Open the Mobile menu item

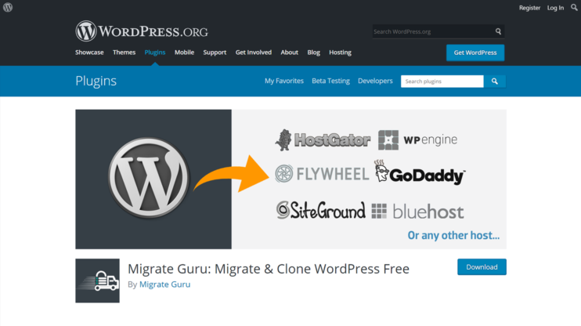185,53
